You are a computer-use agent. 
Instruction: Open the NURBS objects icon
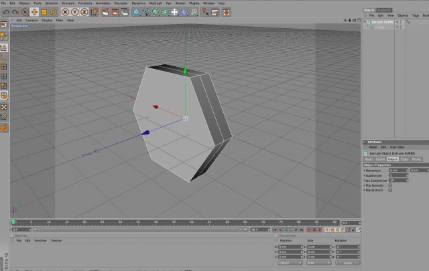pos(156,12)
